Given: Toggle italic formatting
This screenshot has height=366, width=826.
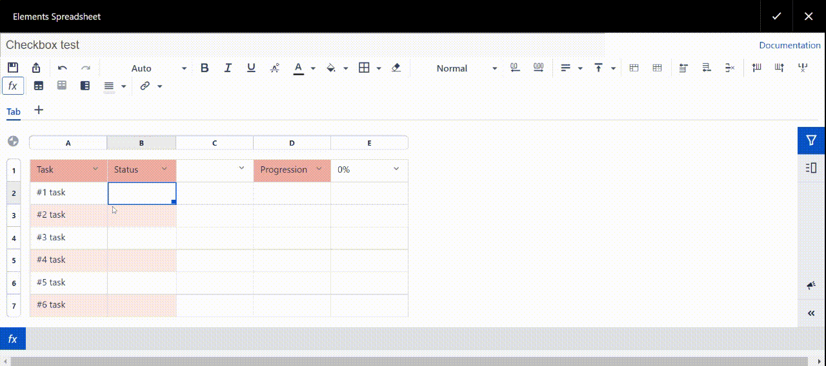Looking at the screenshot, I should tap(228, 68).
